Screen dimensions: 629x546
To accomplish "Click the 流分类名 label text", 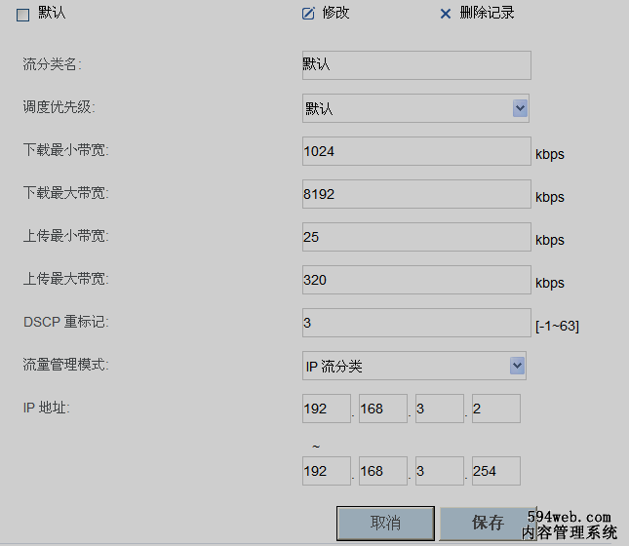I will pos(52,64).
